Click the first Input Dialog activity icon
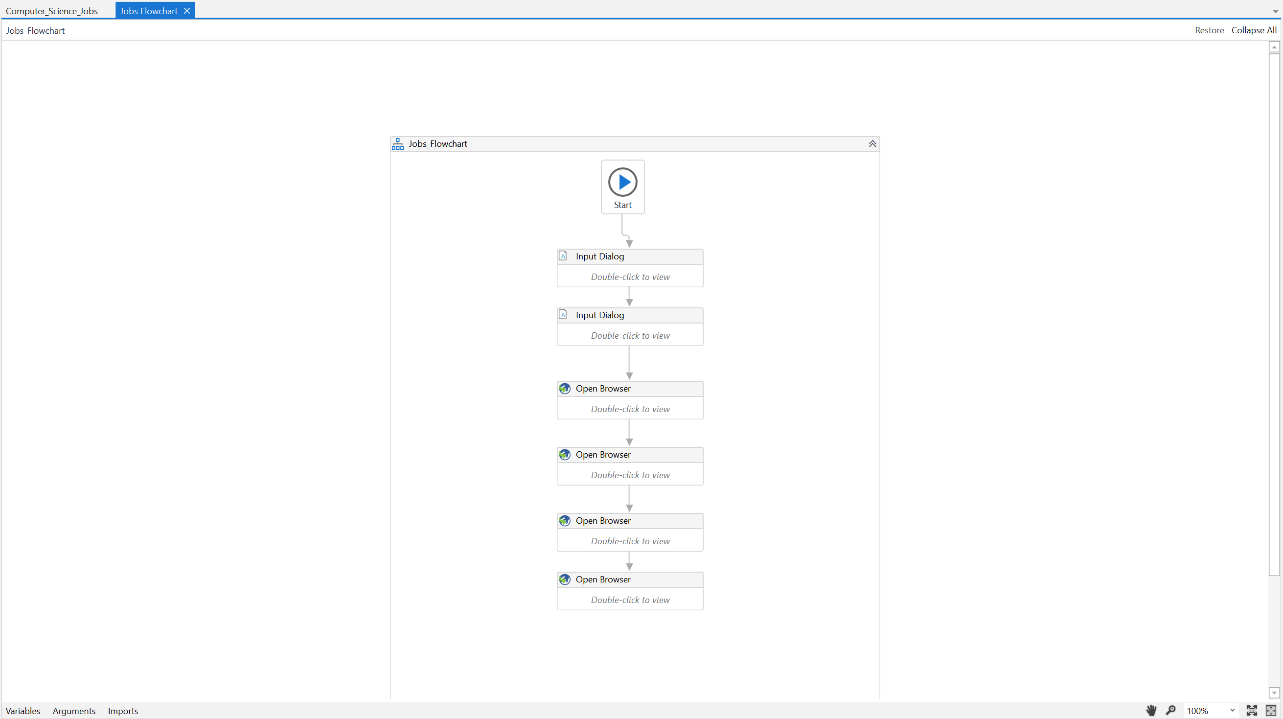The width and height of the screenshot is (1283, 719). [563, 256]
